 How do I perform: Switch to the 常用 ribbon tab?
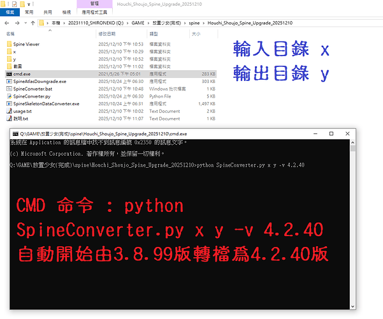coord(31,11)
